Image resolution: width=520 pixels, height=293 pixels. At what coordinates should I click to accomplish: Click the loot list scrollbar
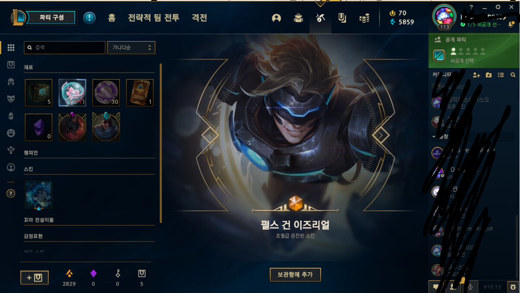161,143
